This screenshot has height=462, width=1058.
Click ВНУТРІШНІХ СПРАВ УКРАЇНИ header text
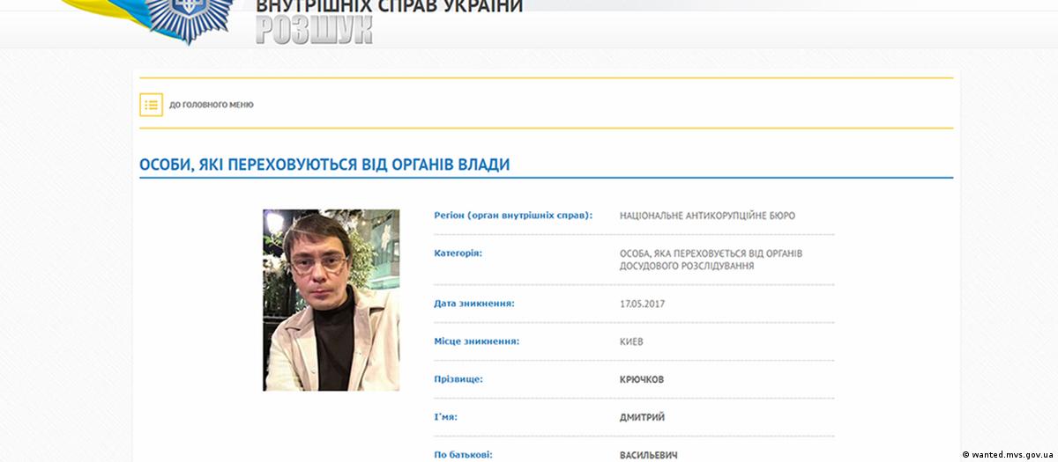[389, 6]
